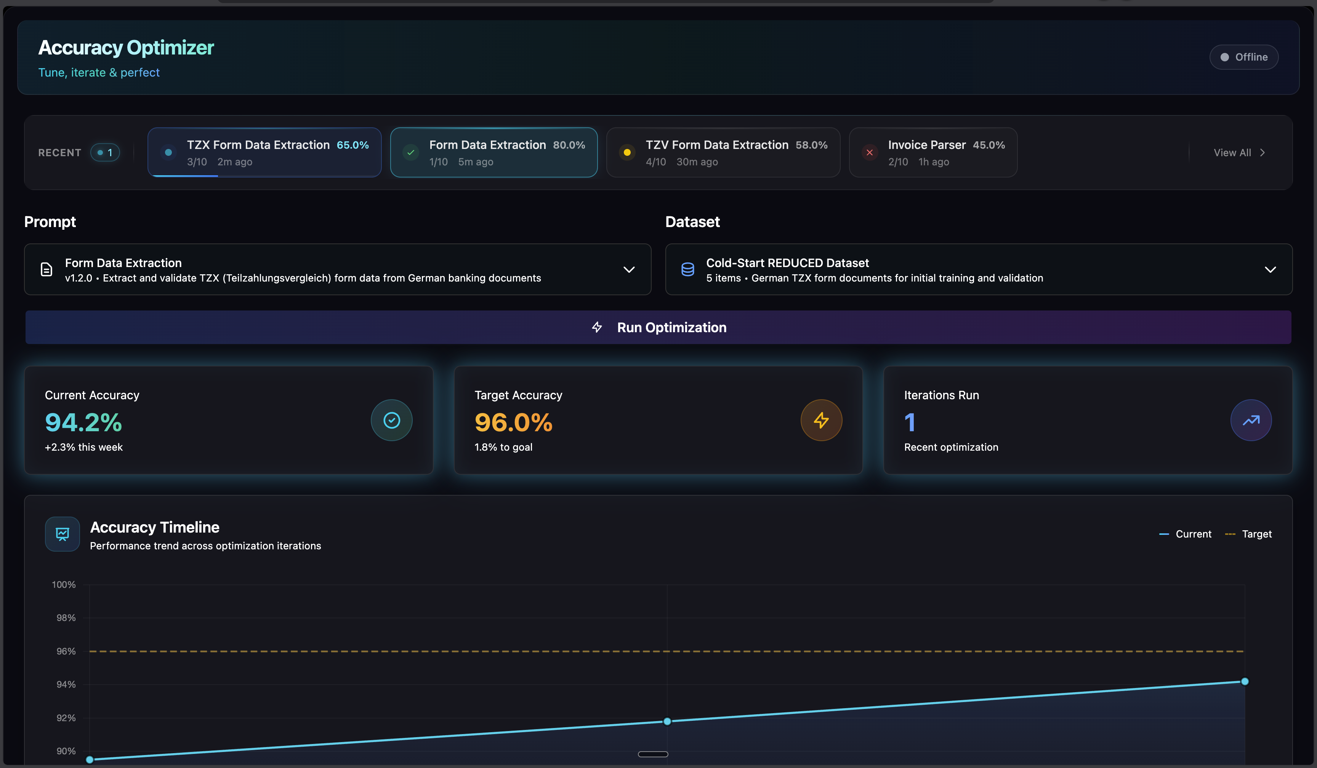This screenshot has width=1317, height=768.
Task: Click the trending arrow icon in Iterations Run card
Action: tap(1251, 420)
